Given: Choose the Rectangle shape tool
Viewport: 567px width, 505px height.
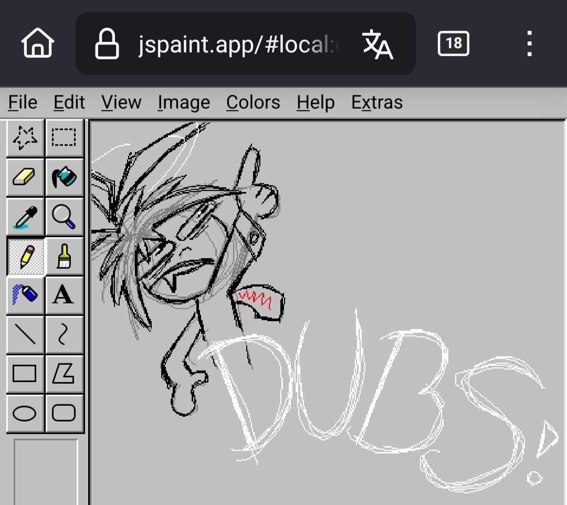Looking at the screenshot, I should (x=25, y=374).
